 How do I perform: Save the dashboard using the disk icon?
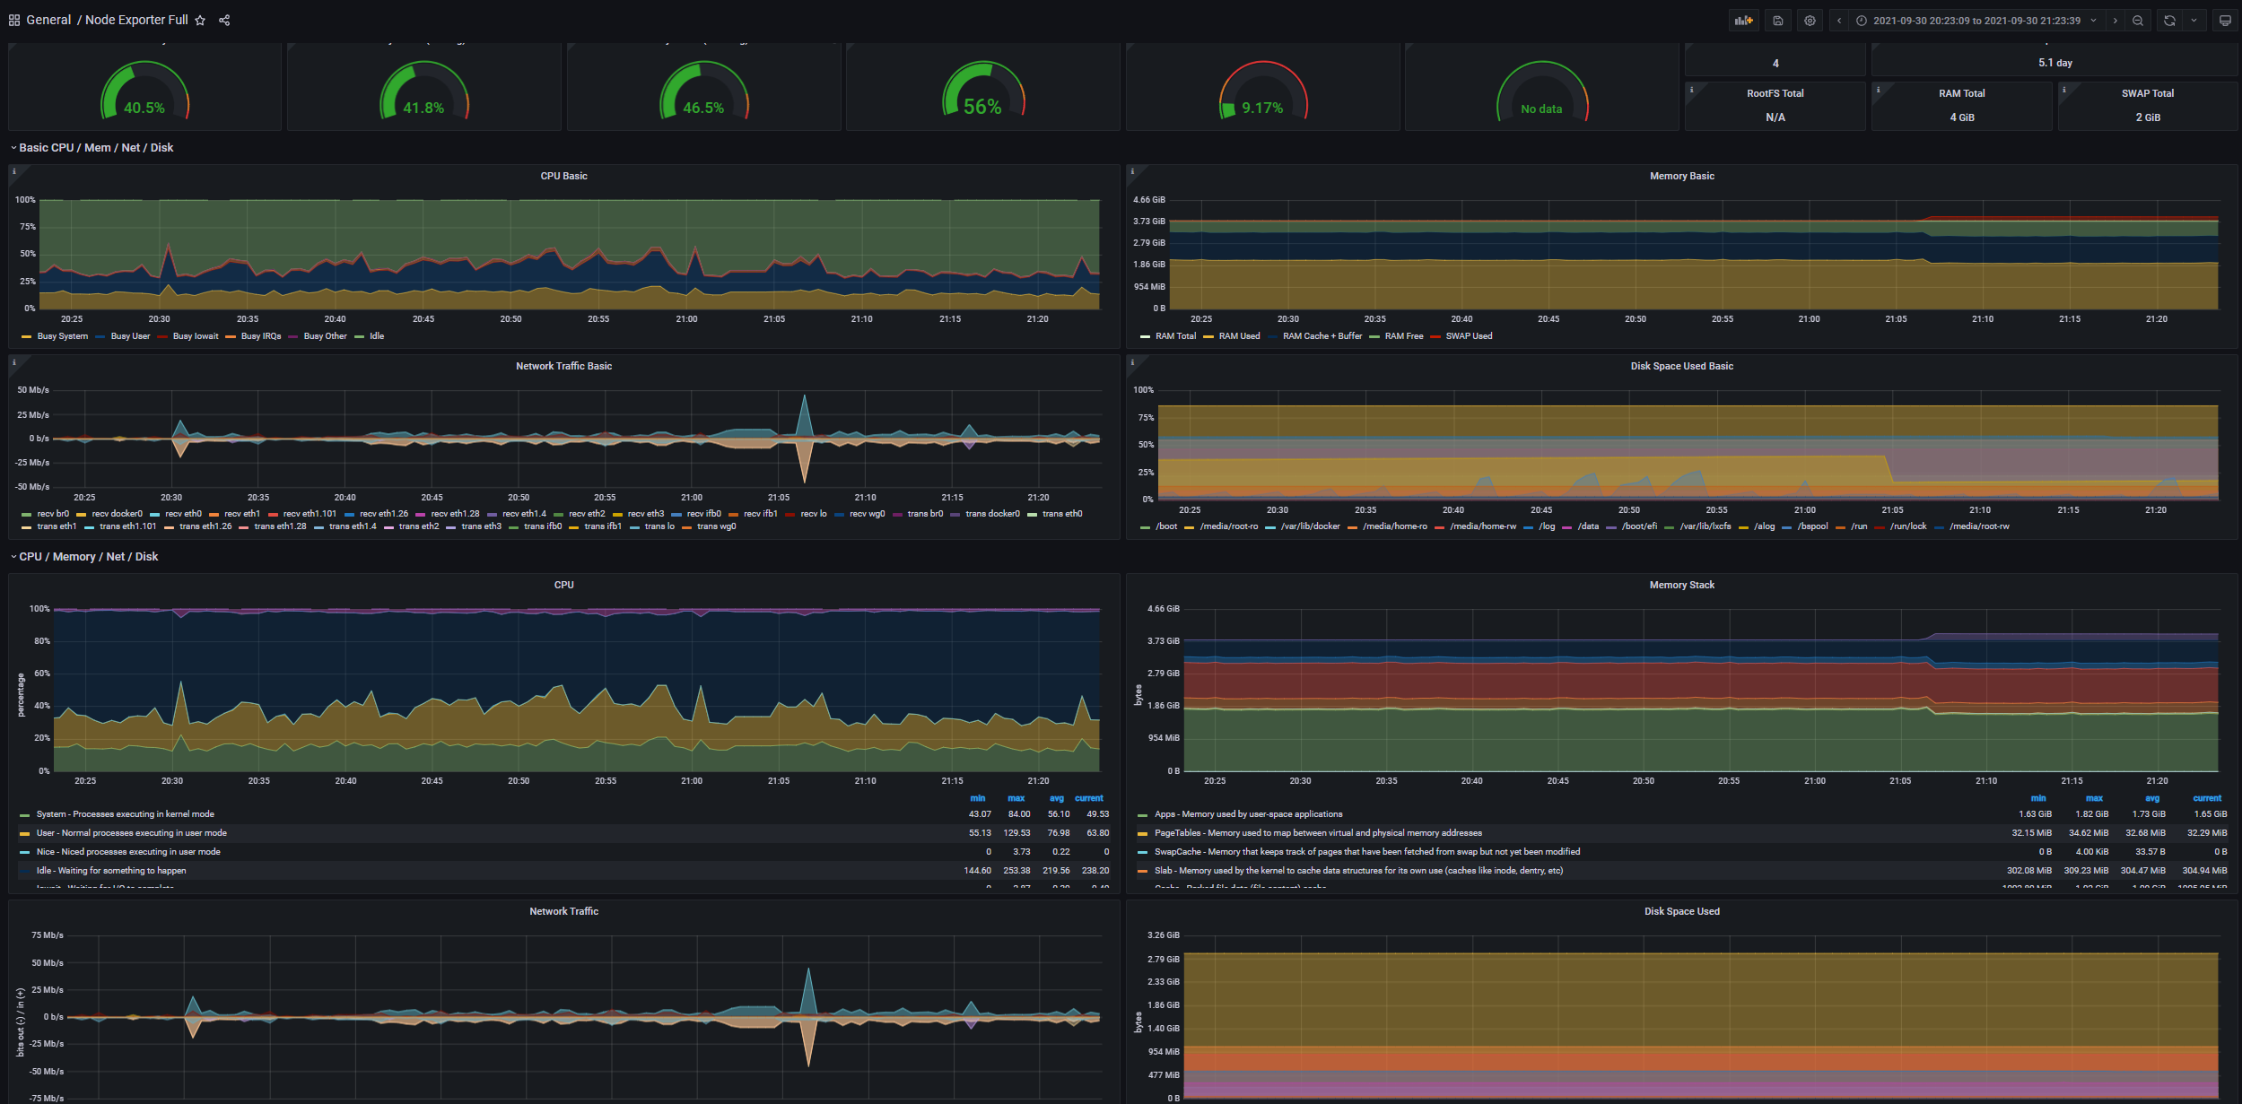coord(1777,21)
